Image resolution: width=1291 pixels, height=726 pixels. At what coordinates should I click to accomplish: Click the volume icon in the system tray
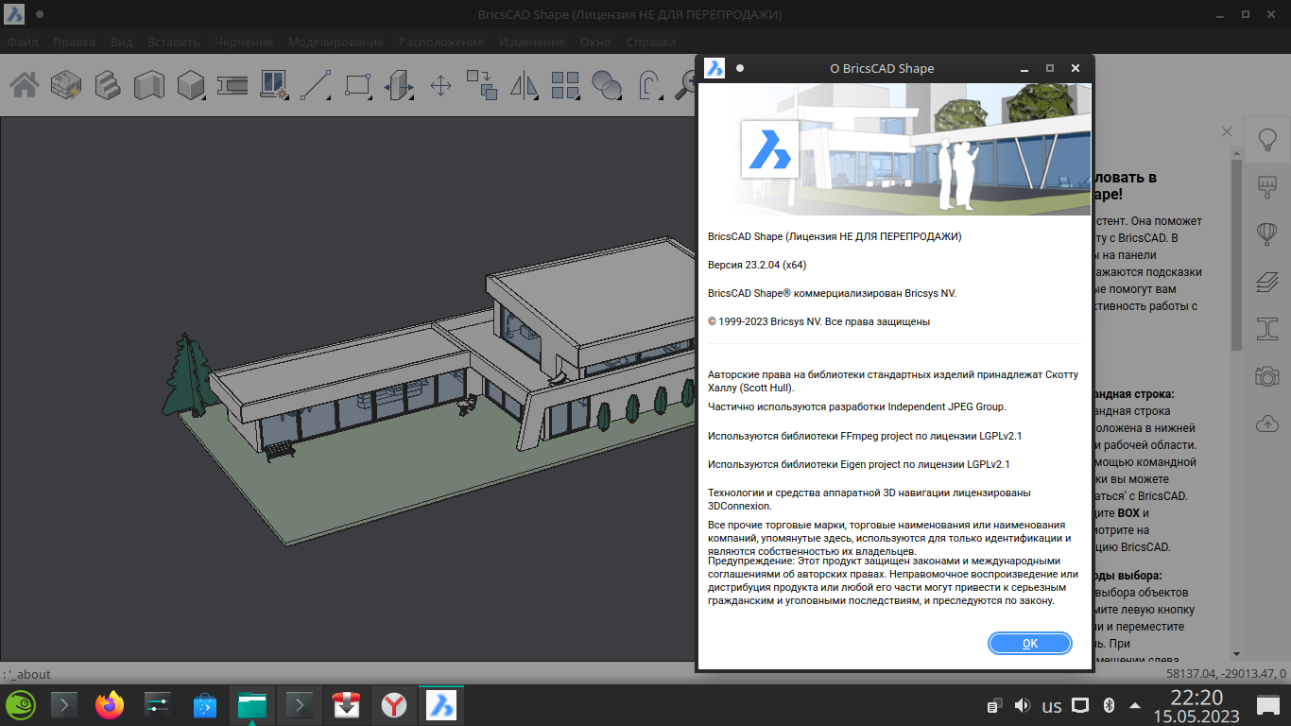(1022, 705)
